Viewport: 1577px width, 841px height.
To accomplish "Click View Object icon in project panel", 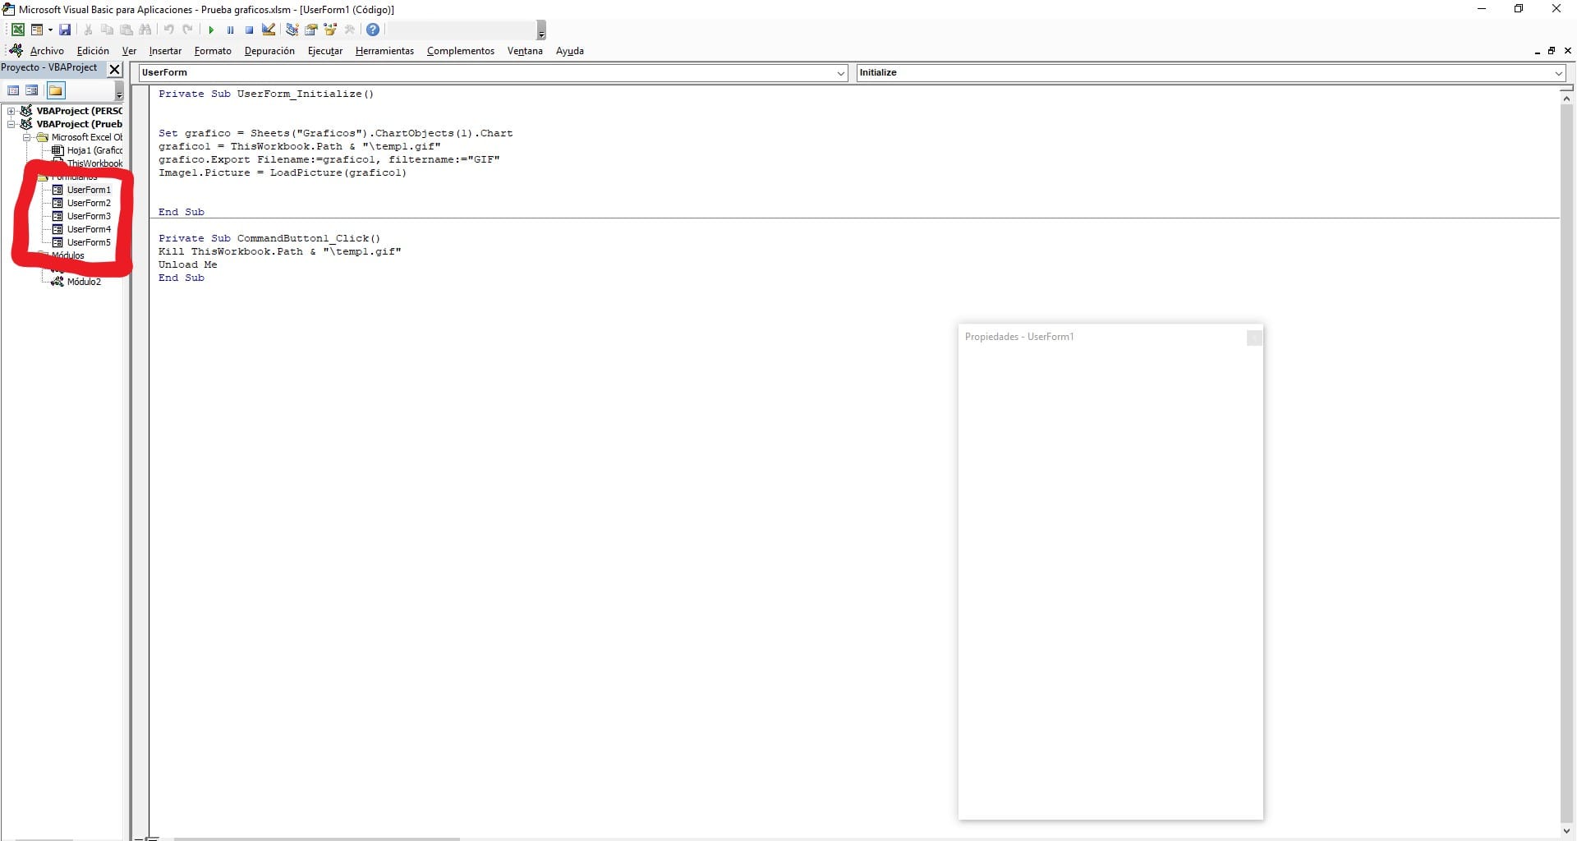I will click(32, 90).
